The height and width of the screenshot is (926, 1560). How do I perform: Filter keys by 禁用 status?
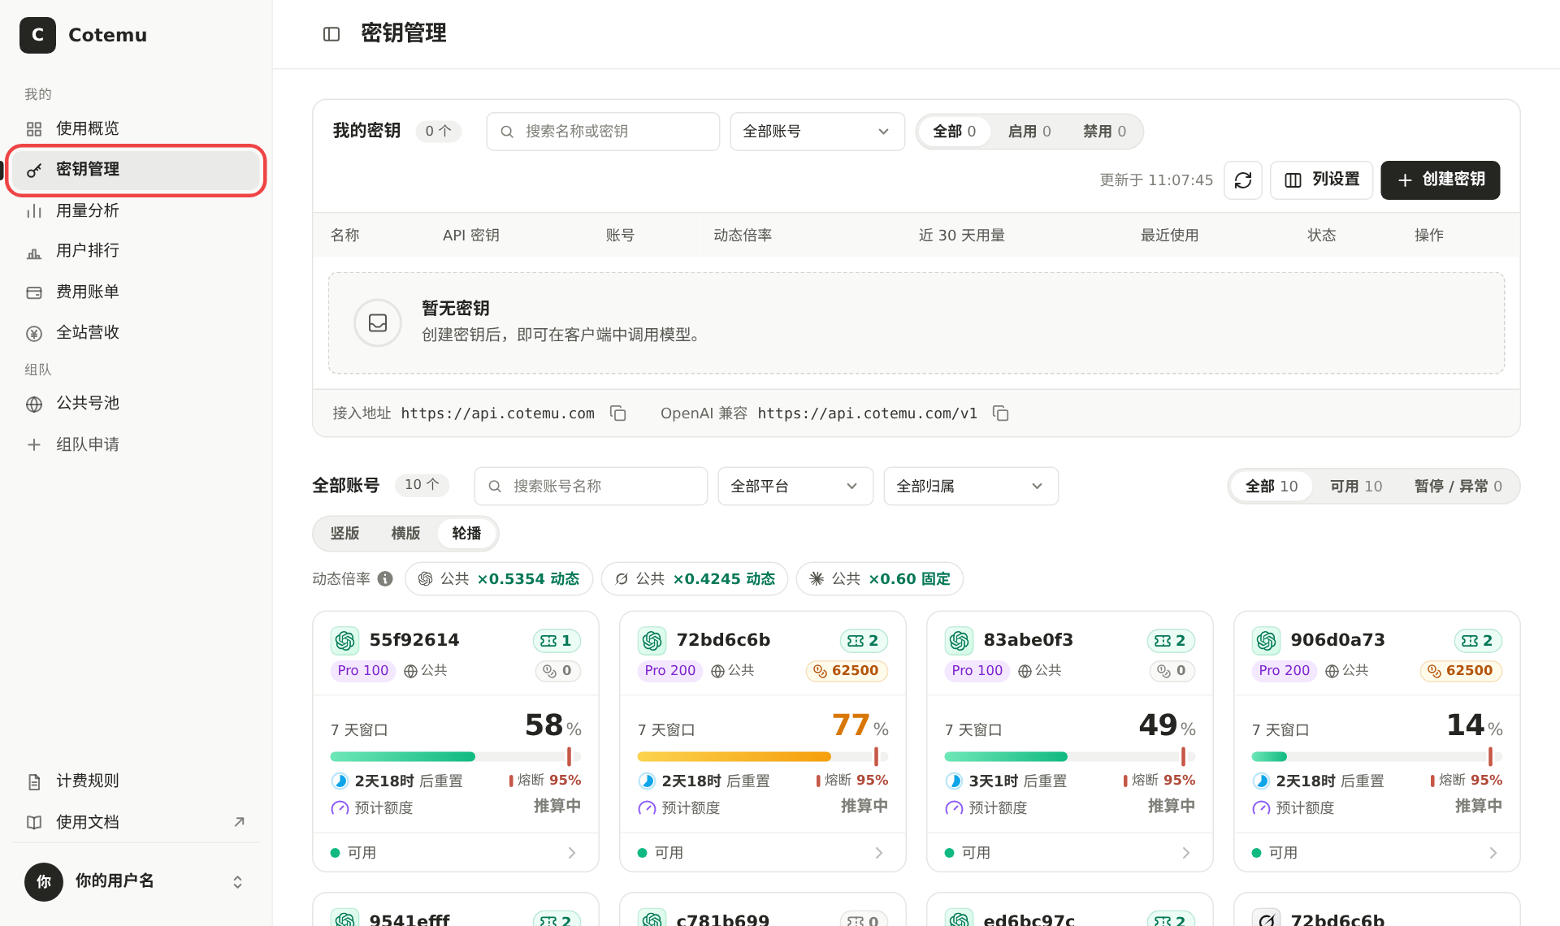1104,132
